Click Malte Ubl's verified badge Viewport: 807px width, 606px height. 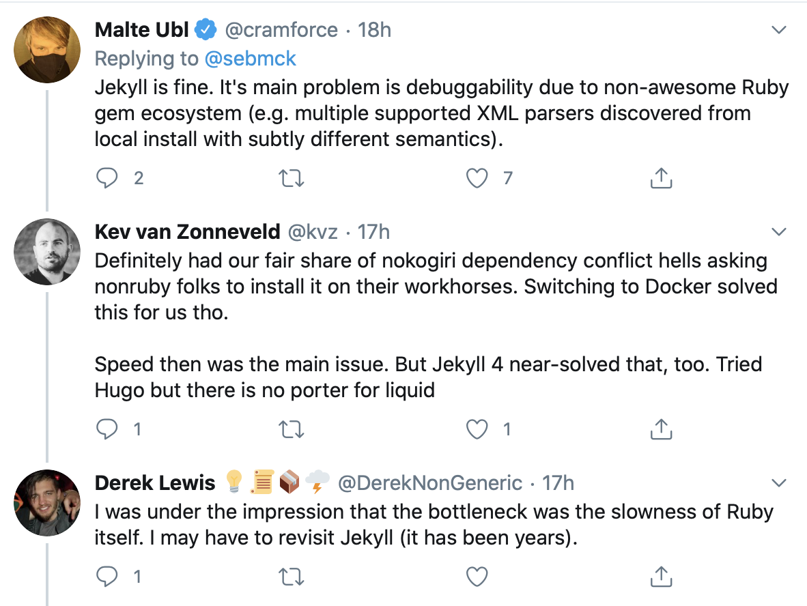205,29
